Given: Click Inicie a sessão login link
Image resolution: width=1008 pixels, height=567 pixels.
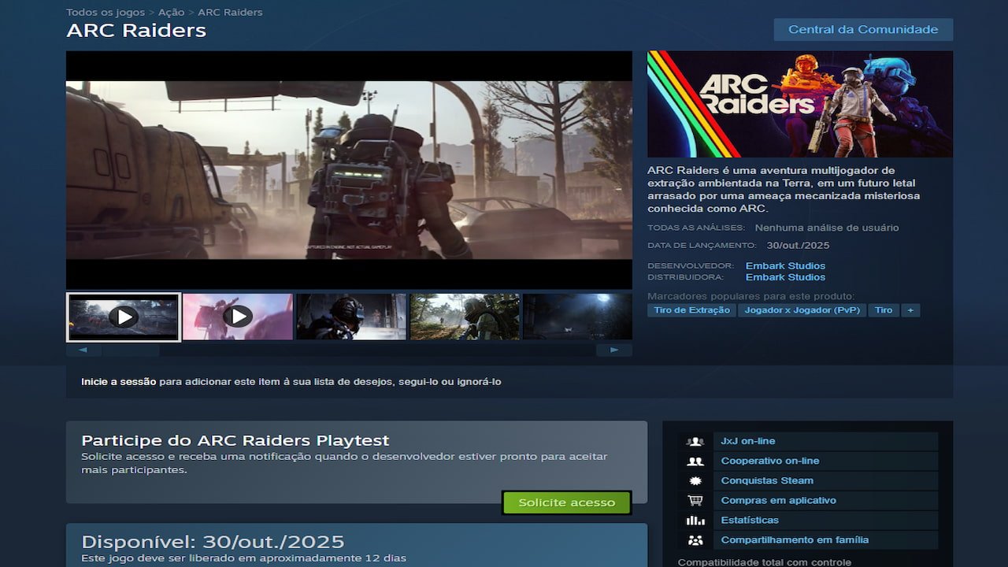Looking at the screenshot, I should click(118, 382).
